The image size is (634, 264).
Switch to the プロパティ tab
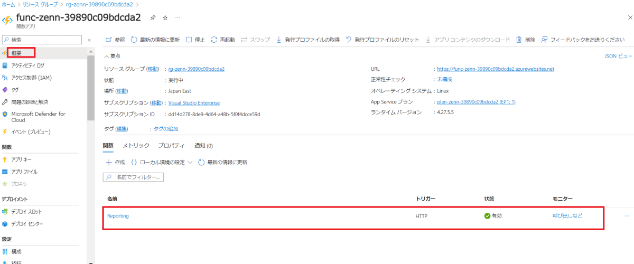click(171, 146)
